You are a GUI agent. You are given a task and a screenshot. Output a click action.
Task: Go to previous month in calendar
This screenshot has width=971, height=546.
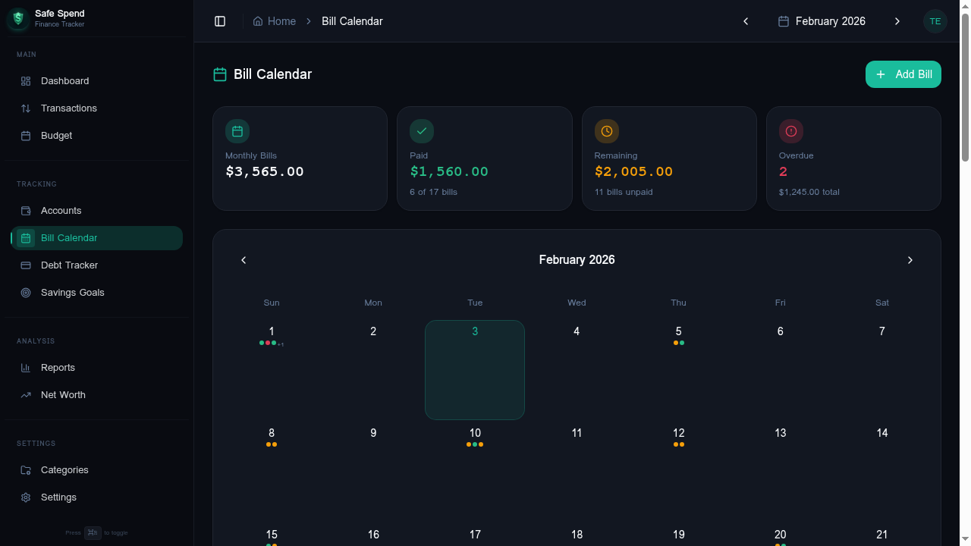click(244, 259)
